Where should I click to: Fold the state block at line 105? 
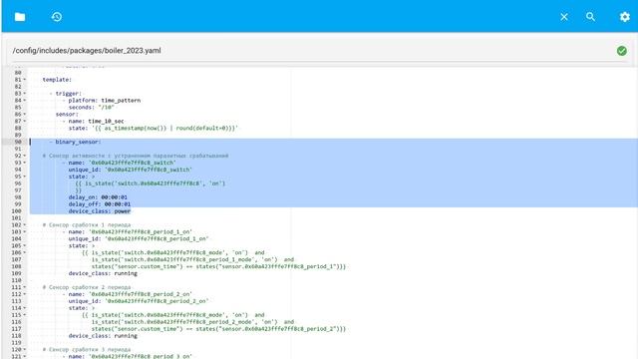tap(24, 245)
